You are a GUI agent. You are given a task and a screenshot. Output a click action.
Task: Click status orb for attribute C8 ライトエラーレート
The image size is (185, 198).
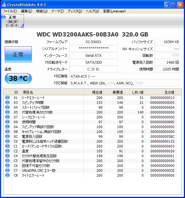pyautogui.click(x=7, y=175)
